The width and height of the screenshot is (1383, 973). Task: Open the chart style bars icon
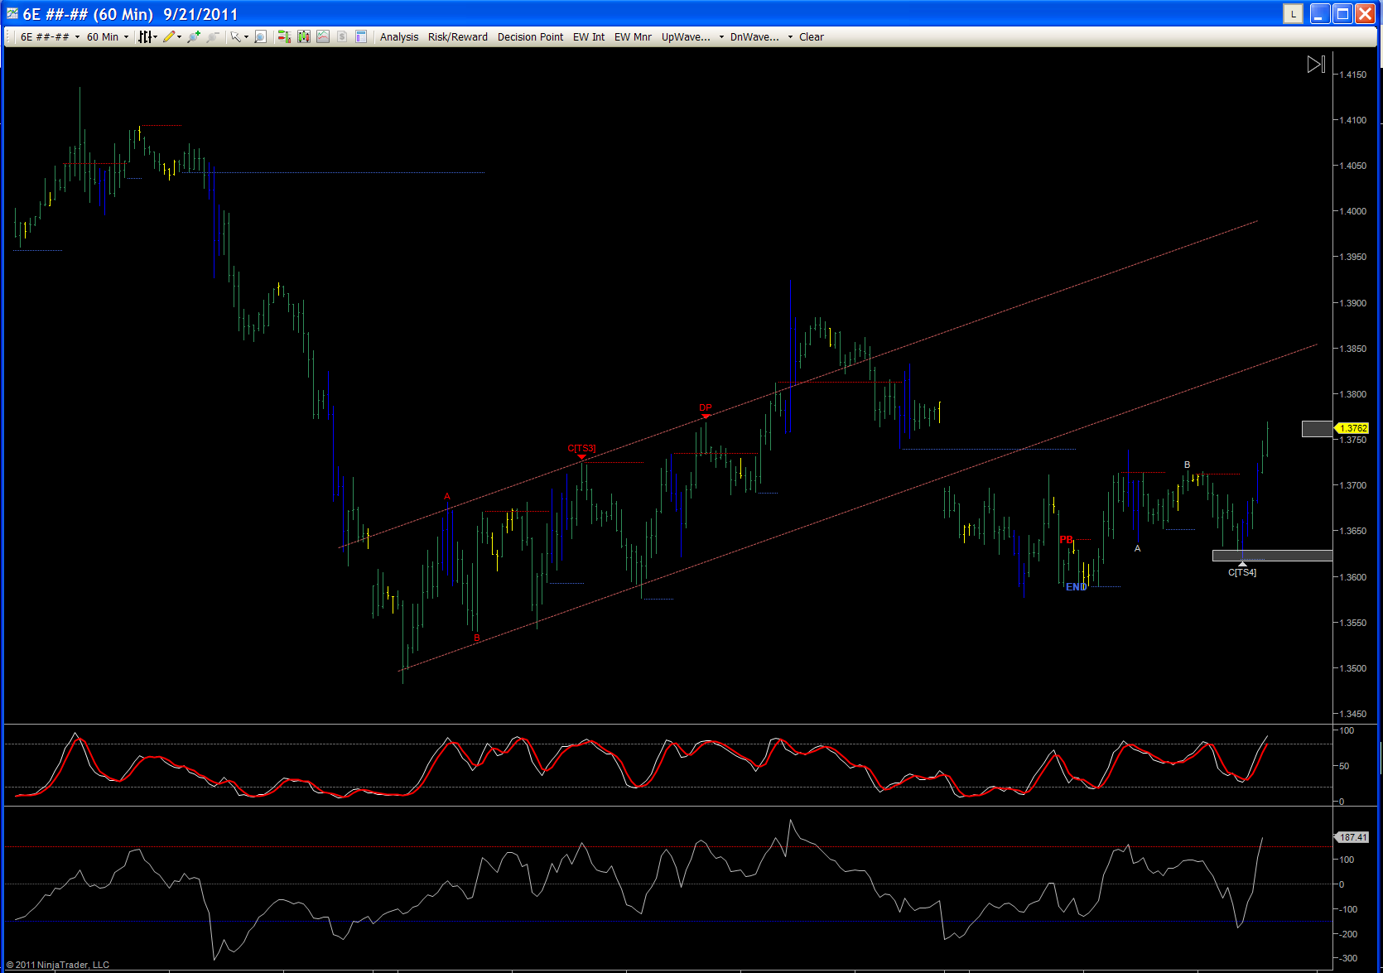click(145, 36)
